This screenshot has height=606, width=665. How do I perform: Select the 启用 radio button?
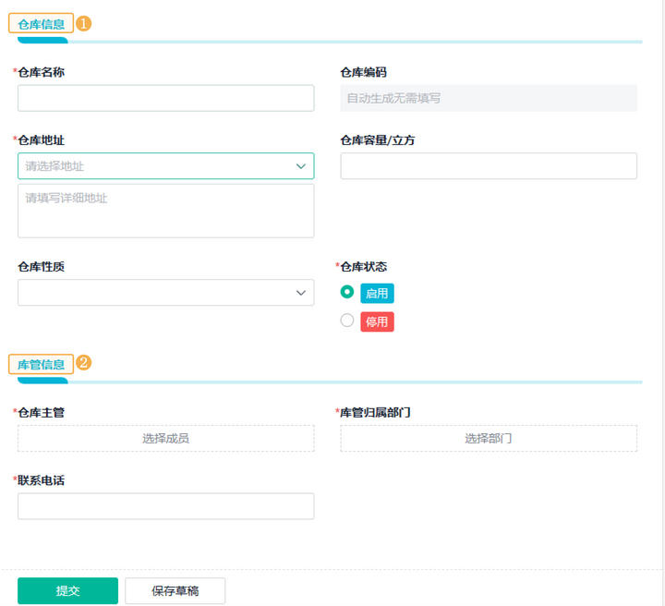pos(347,292)
